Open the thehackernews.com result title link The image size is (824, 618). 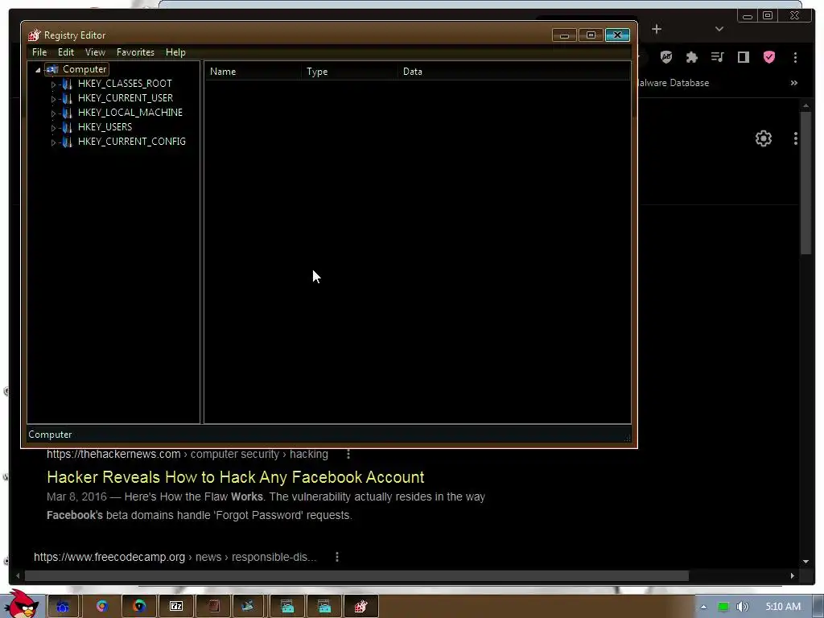point(236,476)
